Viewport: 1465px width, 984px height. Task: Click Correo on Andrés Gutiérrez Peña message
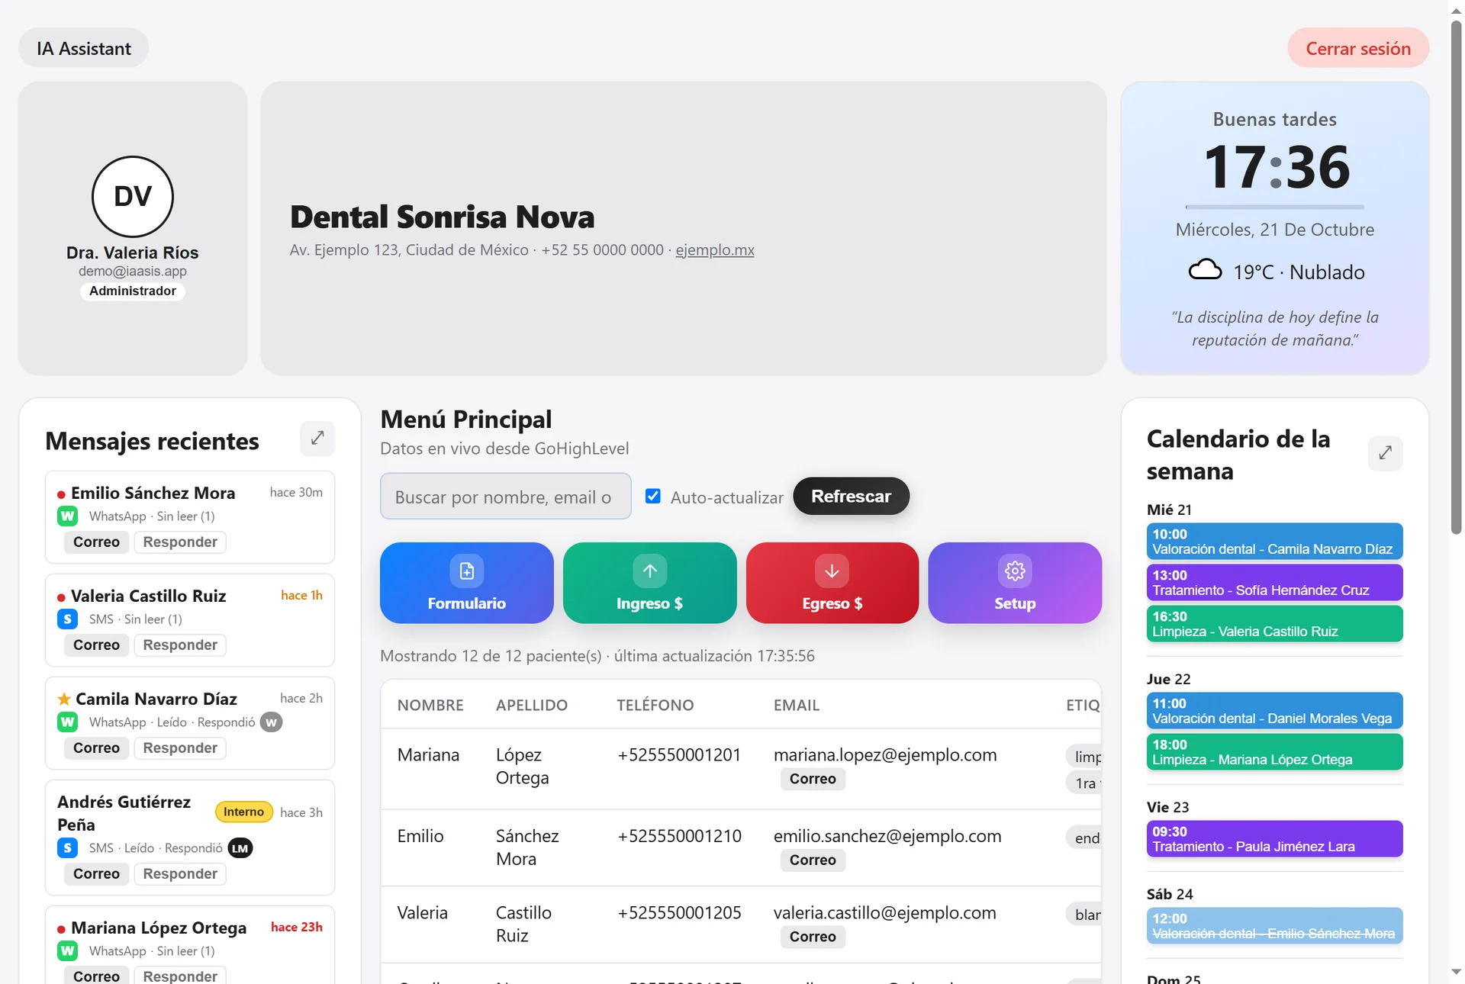(x=96, y=874)
